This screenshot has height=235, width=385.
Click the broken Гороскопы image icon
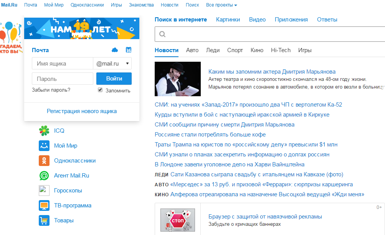coord(44,191)
